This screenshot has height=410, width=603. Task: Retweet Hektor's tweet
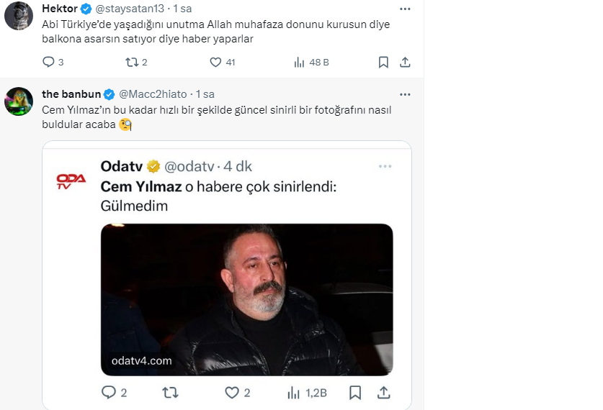(x=132, y=63)
